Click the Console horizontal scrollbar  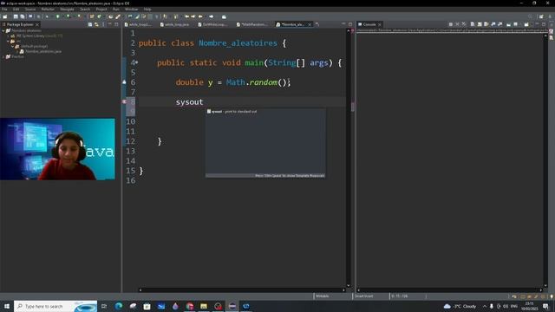click(x=449, y=290)
